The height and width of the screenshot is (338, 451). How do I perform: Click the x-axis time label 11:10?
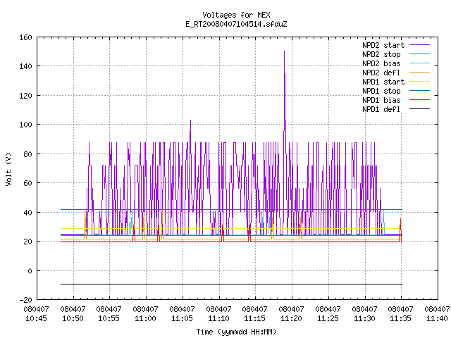(x=218, y=318)
